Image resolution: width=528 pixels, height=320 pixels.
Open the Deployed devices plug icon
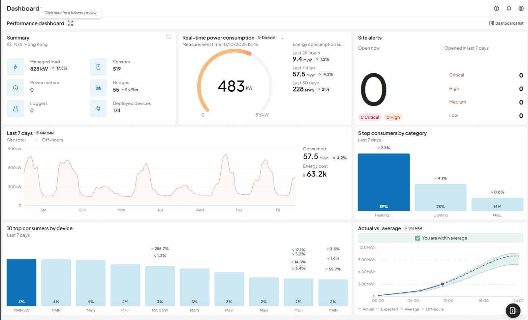(x=98, y=108)
